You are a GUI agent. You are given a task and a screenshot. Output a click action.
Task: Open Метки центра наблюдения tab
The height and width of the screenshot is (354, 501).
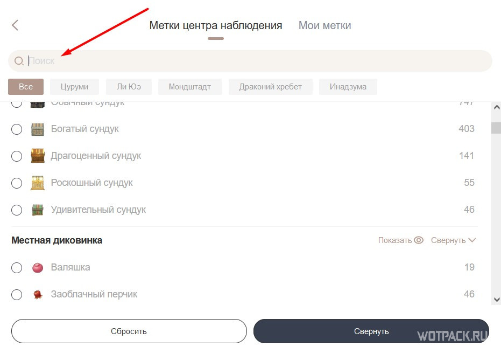point(215,25)
